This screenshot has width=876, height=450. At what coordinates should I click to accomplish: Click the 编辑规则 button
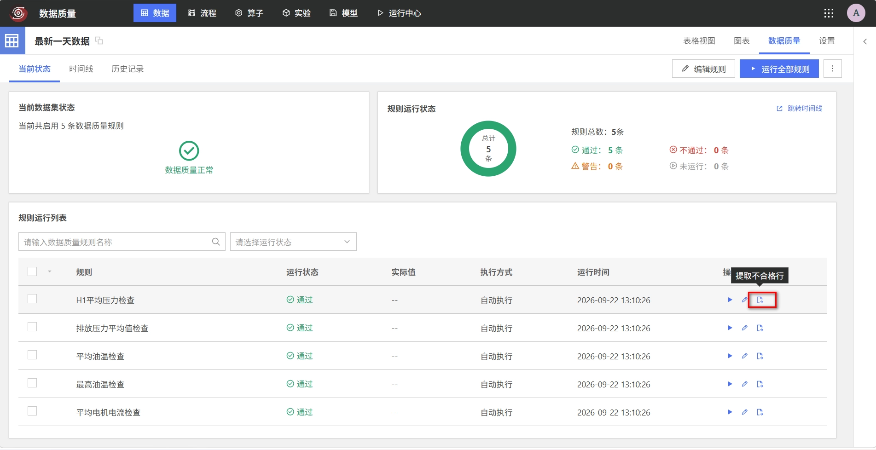(x=703, y=69)
